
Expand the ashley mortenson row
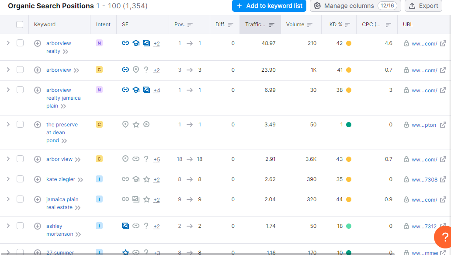pos(8,226)
